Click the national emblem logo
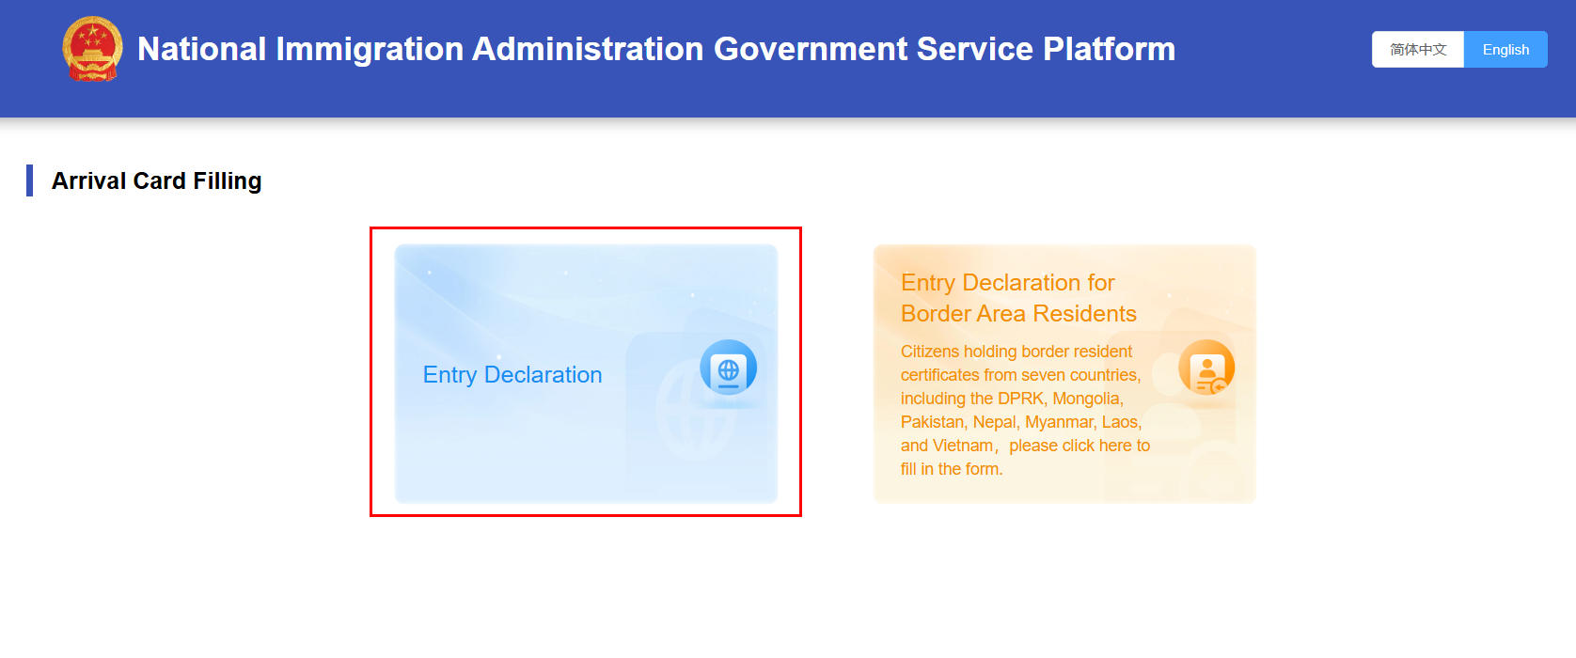Image resolution: width=1576 pixels, height=658 pixels. (x=92, y=49)
